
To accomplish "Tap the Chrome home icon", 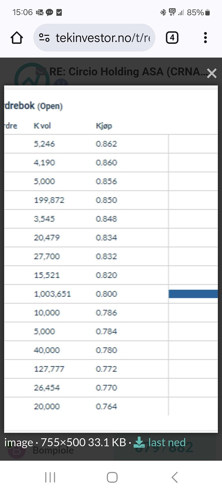I will coord(17,38).
